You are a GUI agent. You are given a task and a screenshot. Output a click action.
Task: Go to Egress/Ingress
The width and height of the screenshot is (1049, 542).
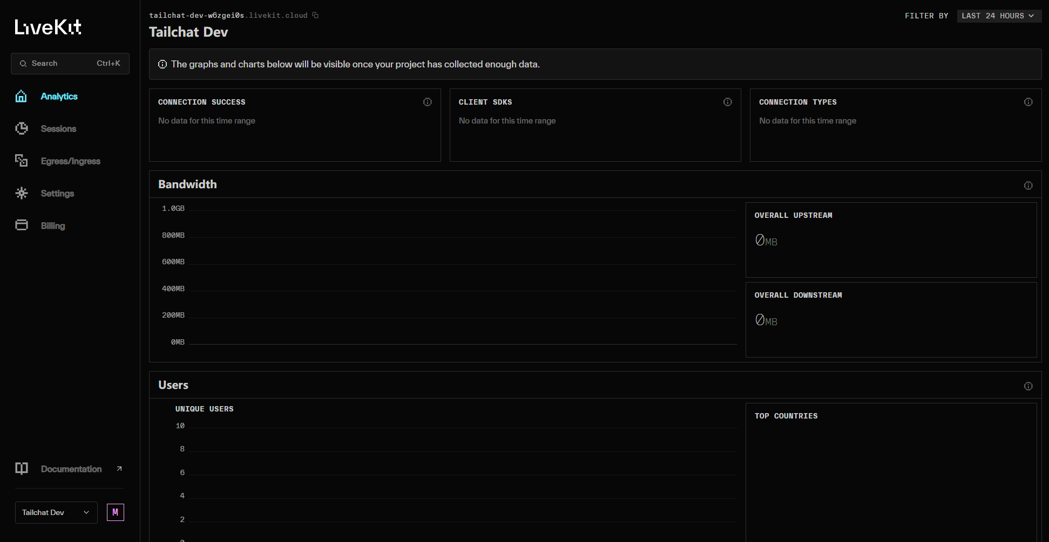(x=71, y=161)
